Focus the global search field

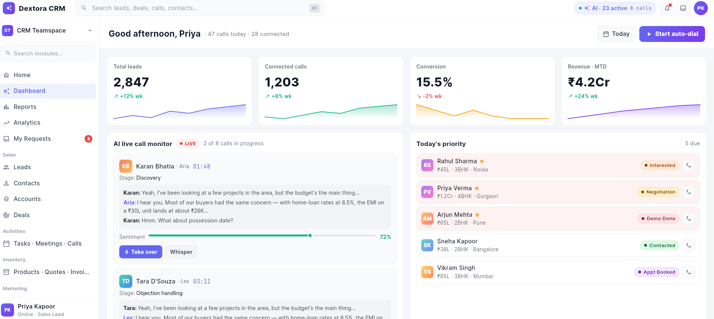(x=200, y=8)
